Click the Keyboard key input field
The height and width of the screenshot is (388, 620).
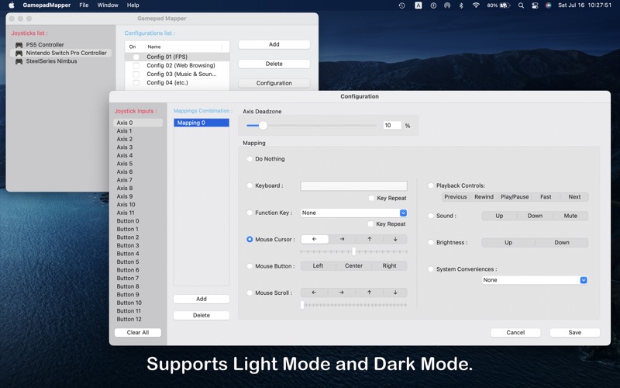click(x=353, y=185)
